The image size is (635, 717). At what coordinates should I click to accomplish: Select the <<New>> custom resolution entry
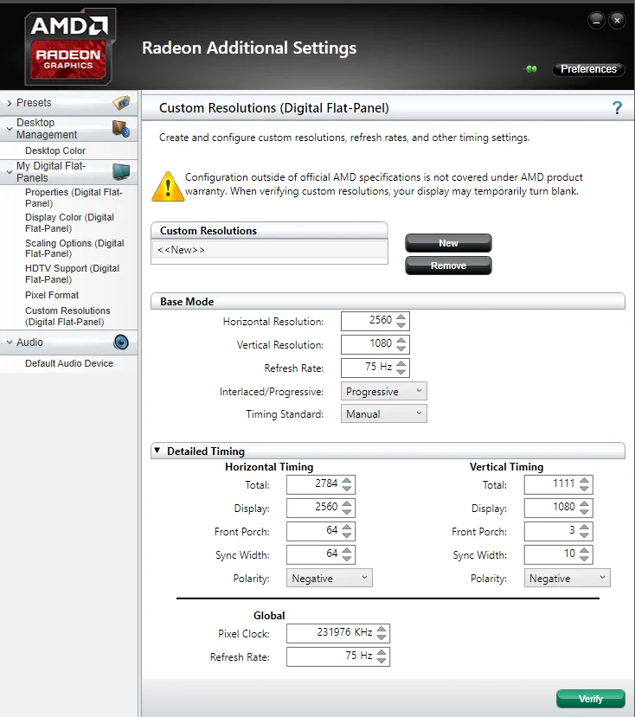coord(269,250)
